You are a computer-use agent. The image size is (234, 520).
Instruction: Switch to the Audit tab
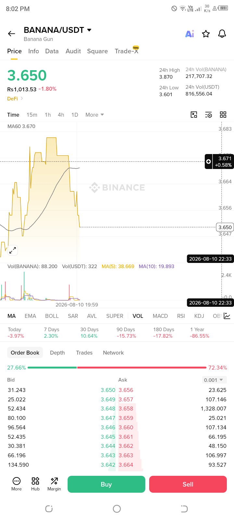pos(73,51)
